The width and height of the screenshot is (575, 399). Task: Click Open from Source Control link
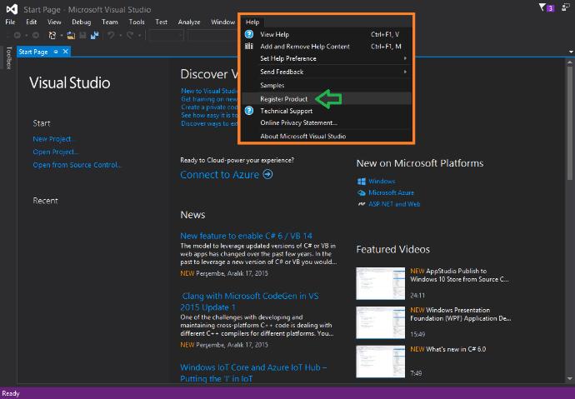(x=77, y=165)
